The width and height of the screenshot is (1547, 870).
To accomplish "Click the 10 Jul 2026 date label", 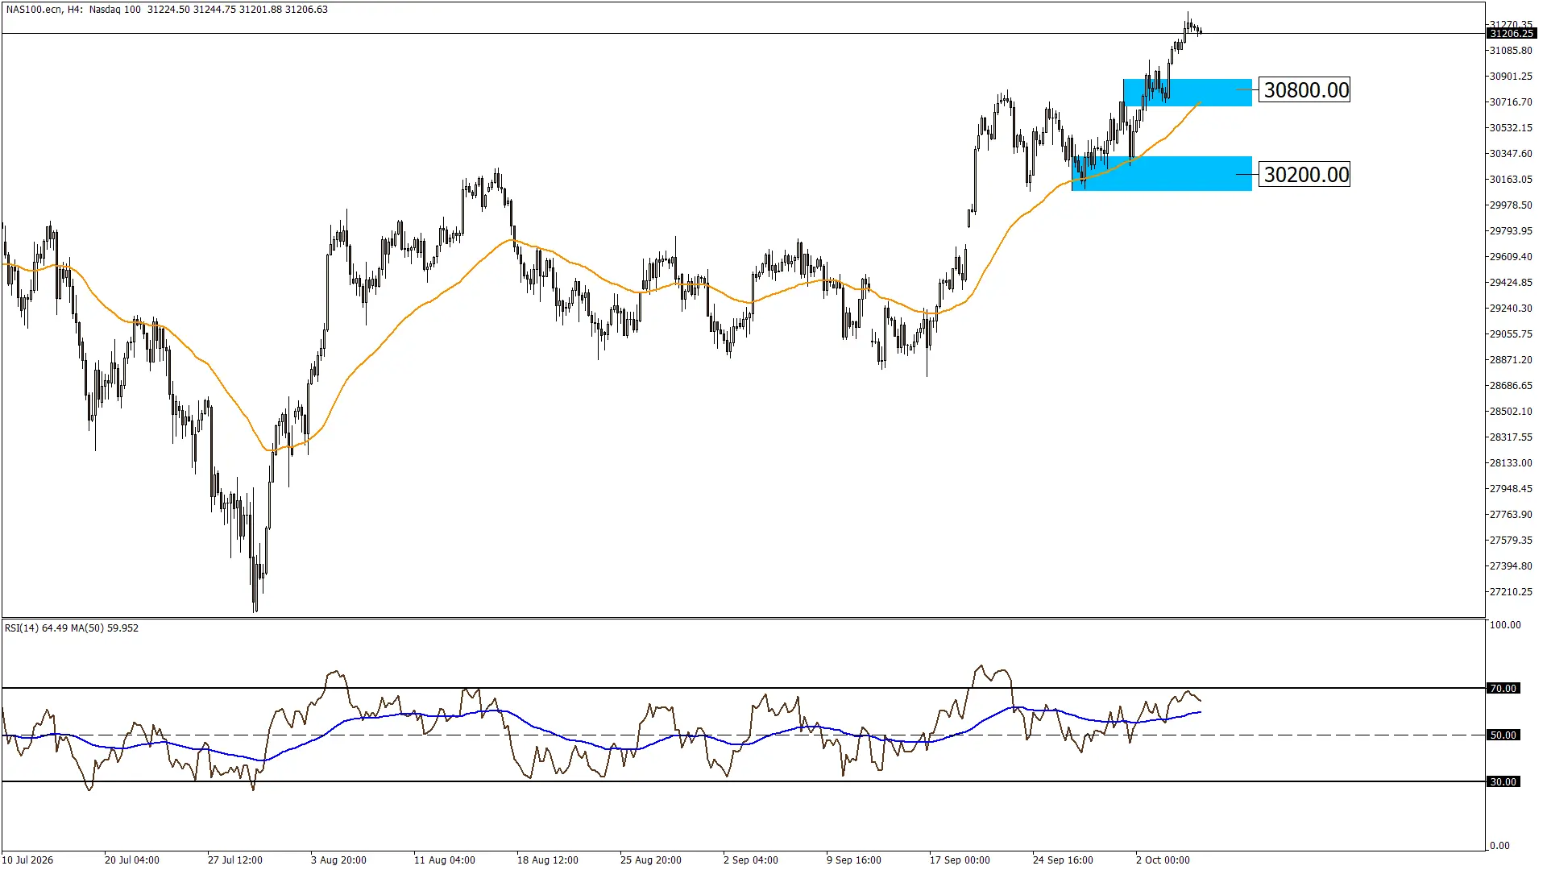I will 27,860.
